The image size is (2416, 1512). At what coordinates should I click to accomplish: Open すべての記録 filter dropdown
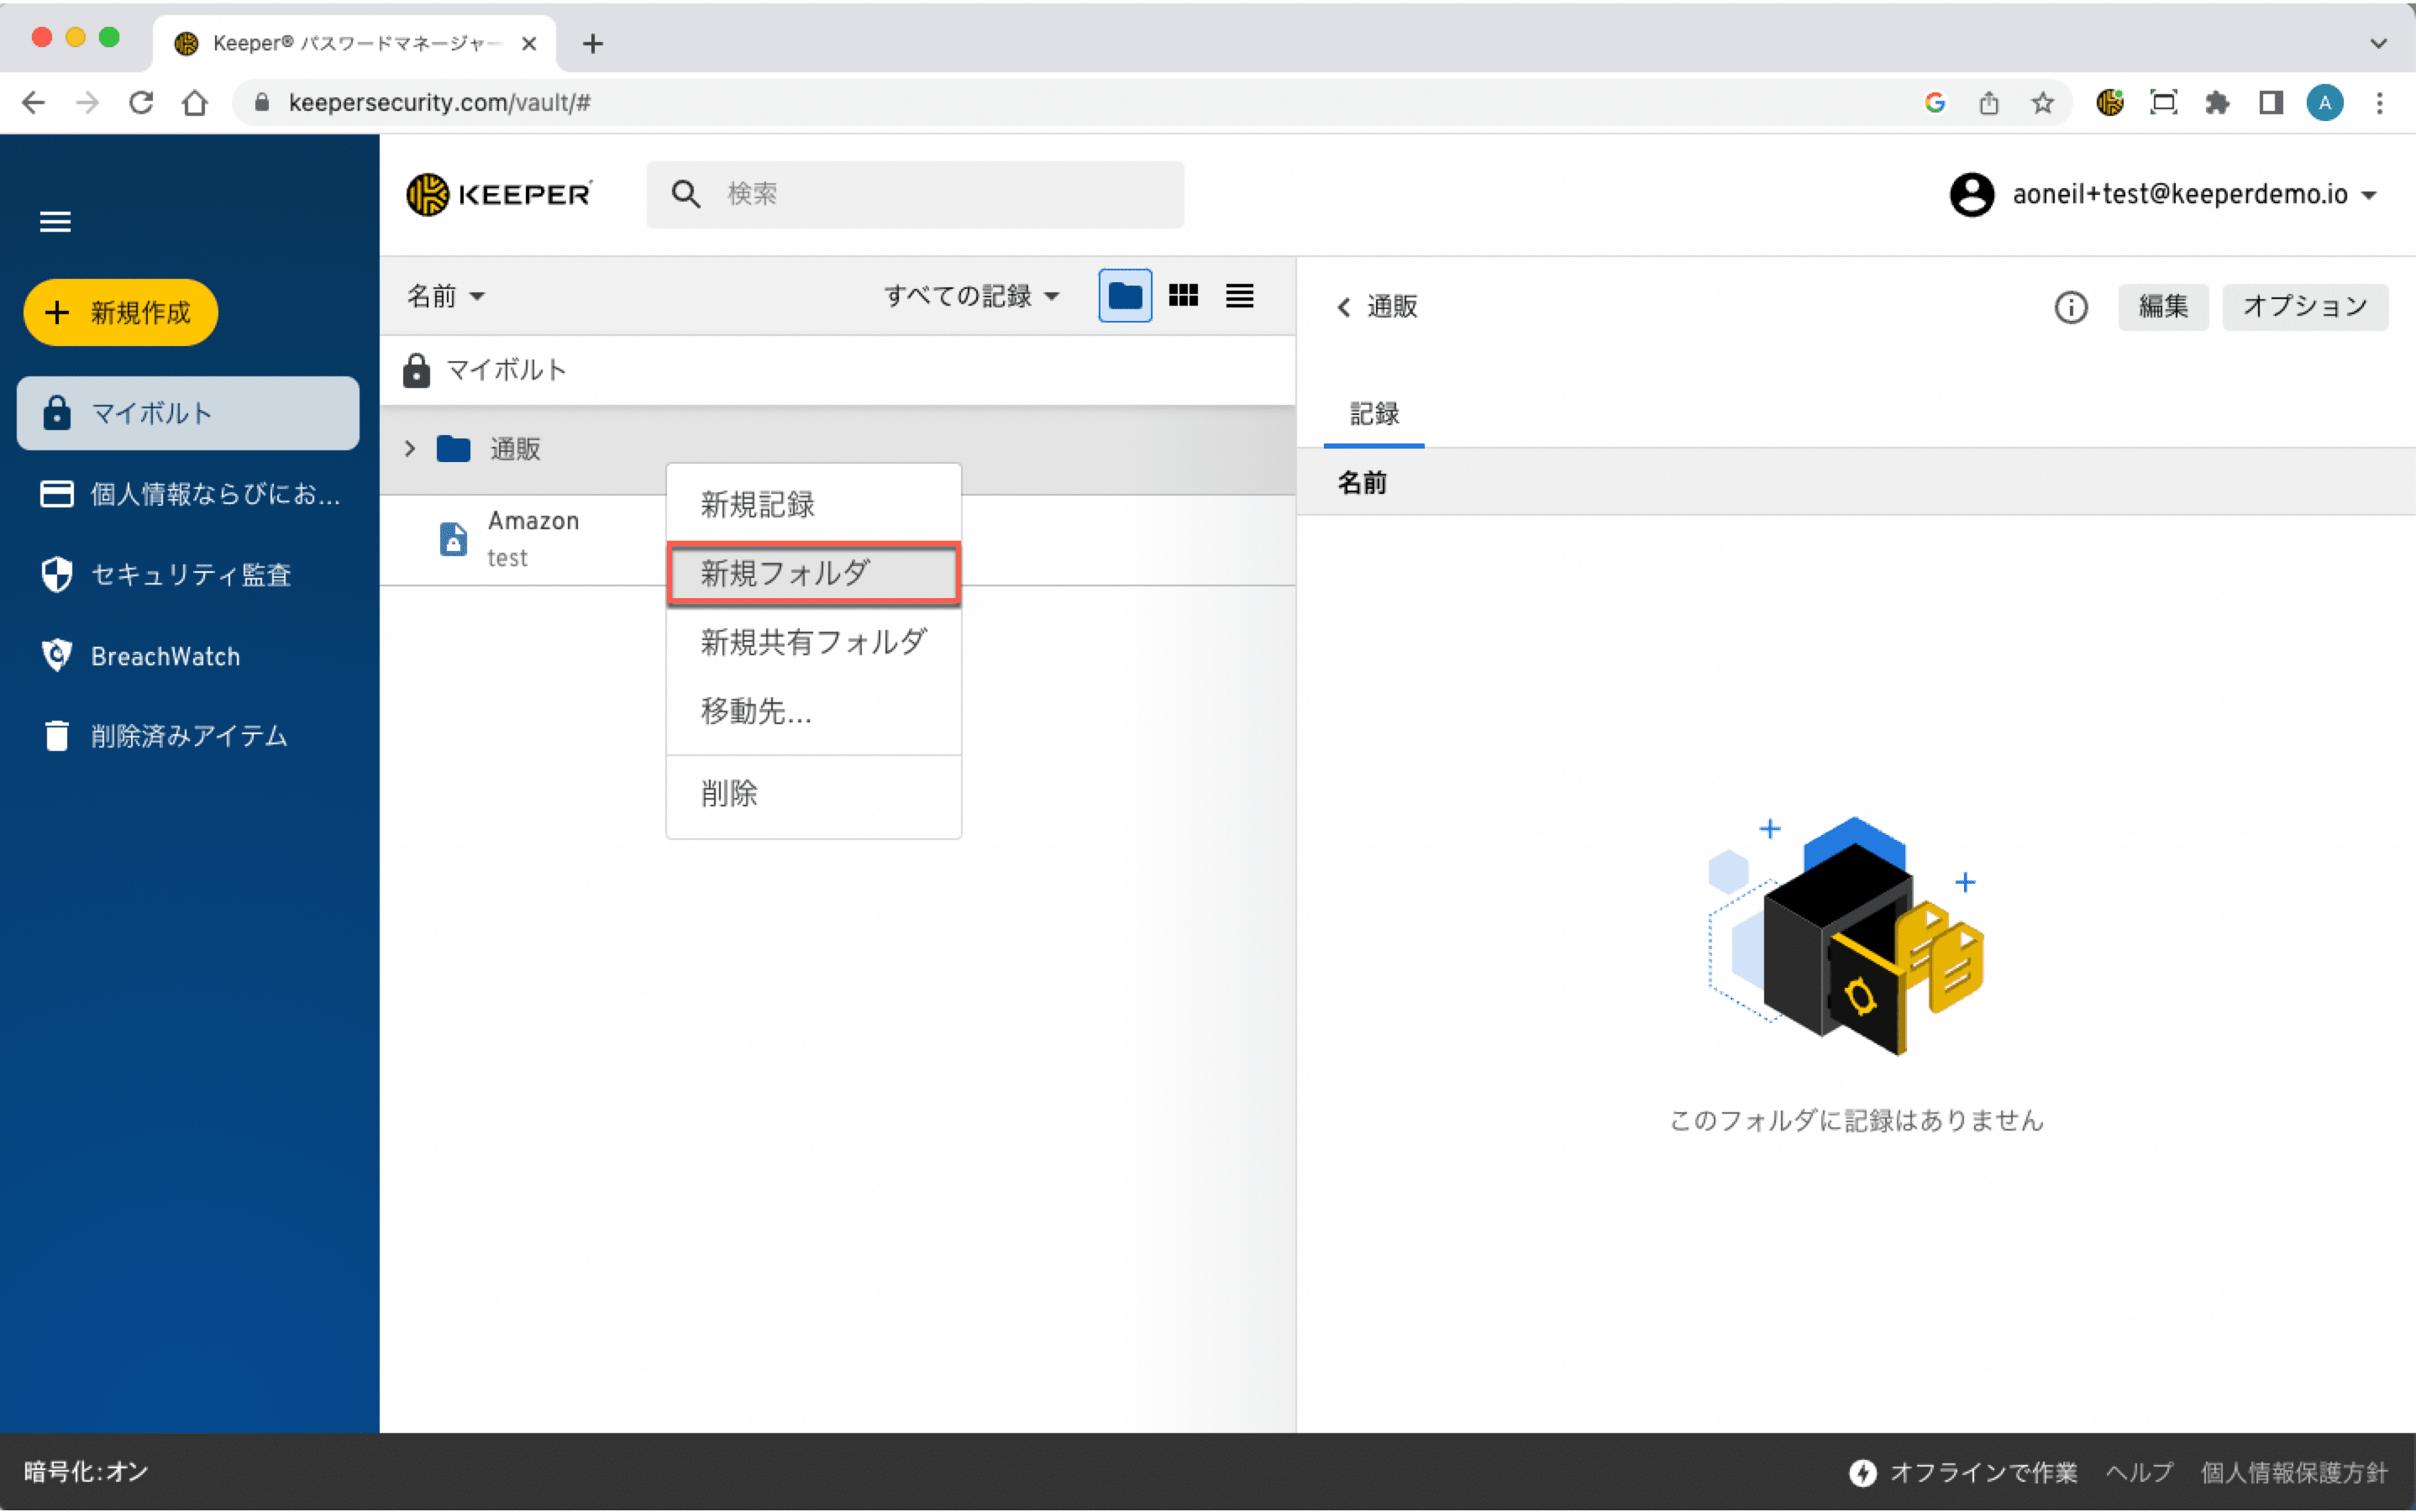tap(971, 296)
